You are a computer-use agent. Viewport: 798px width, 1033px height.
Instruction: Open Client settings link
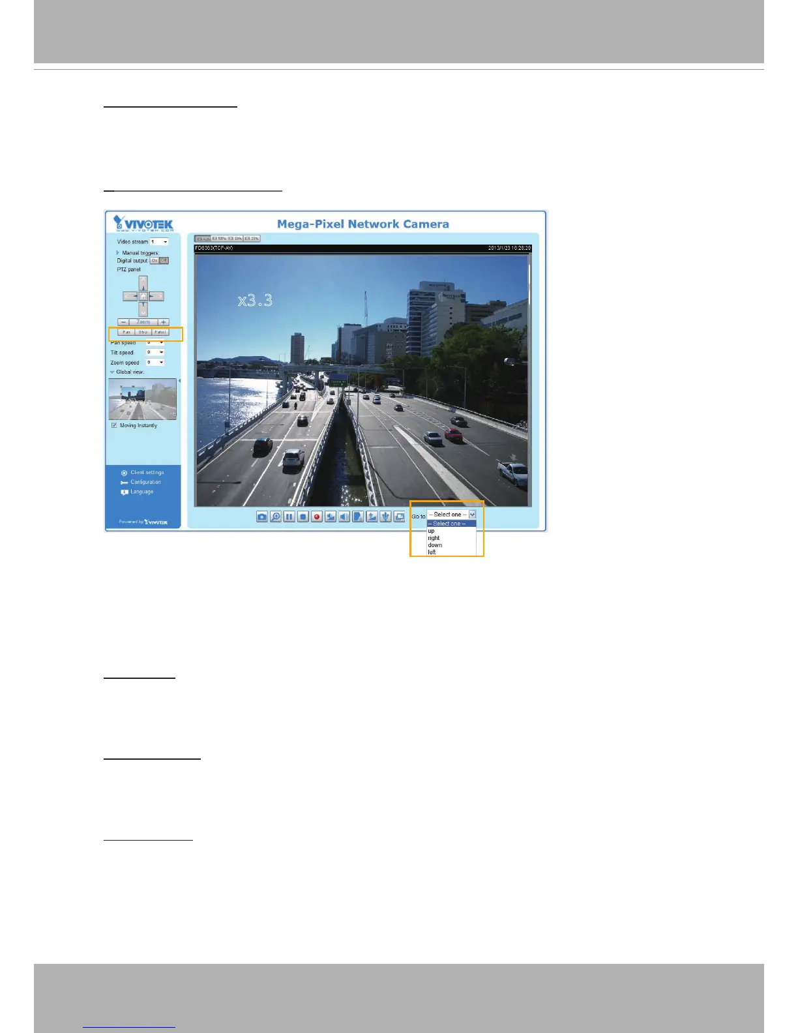147,473
